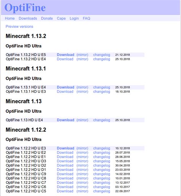Image resolution: width=181 pixels, height=196 pixels.
Task: Download OptiFine 1.12.2 HD U E1
Action: click(x=65, y=157)
